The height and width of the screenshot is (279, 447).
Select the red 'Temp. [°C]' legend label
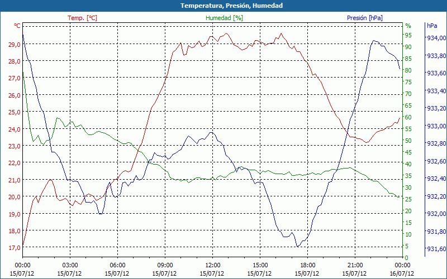[82, 18]
